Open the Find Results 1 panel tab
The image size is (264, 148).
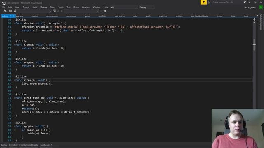click(x=46, y=145)
